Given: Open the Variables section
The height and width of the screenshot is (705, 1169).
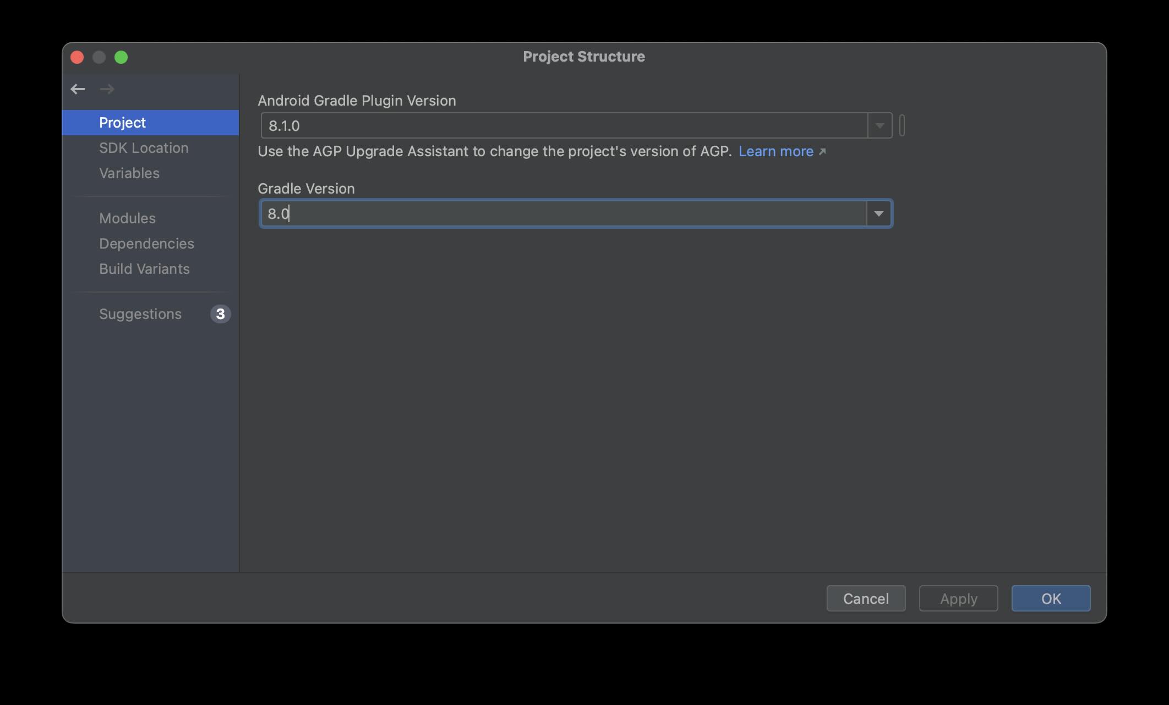Looking at the screenshot, I should pyautogui.click(x=129, y=173).
